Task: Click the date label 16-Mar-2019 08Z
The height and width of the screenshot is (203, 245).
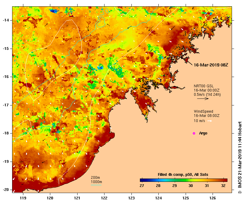Action: coord(211,65)
